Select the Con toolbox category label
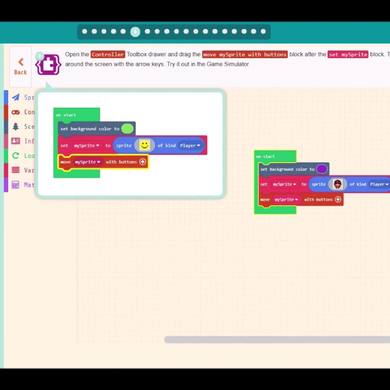Image resolution: width=390 pixels, height=390 pixels. [29, 112]
